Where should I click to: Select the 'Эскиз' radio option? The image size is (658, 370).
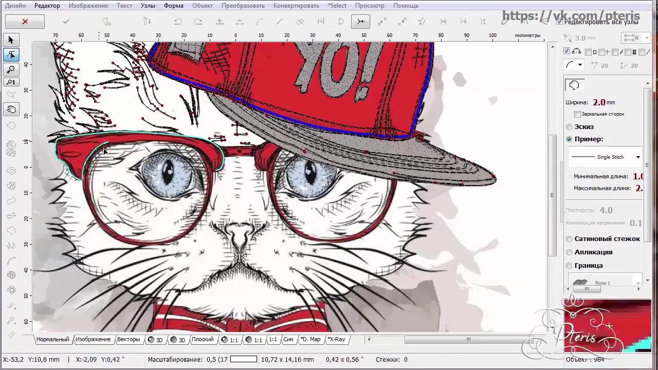tap(569, 127)
